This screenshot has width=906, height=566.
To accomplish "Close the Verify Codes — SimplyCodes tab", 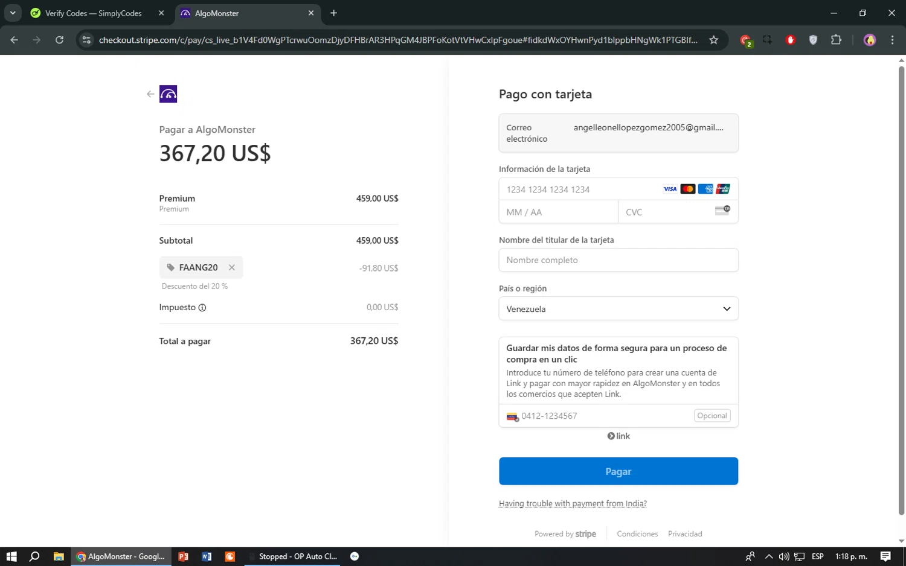I will point(161,13).
